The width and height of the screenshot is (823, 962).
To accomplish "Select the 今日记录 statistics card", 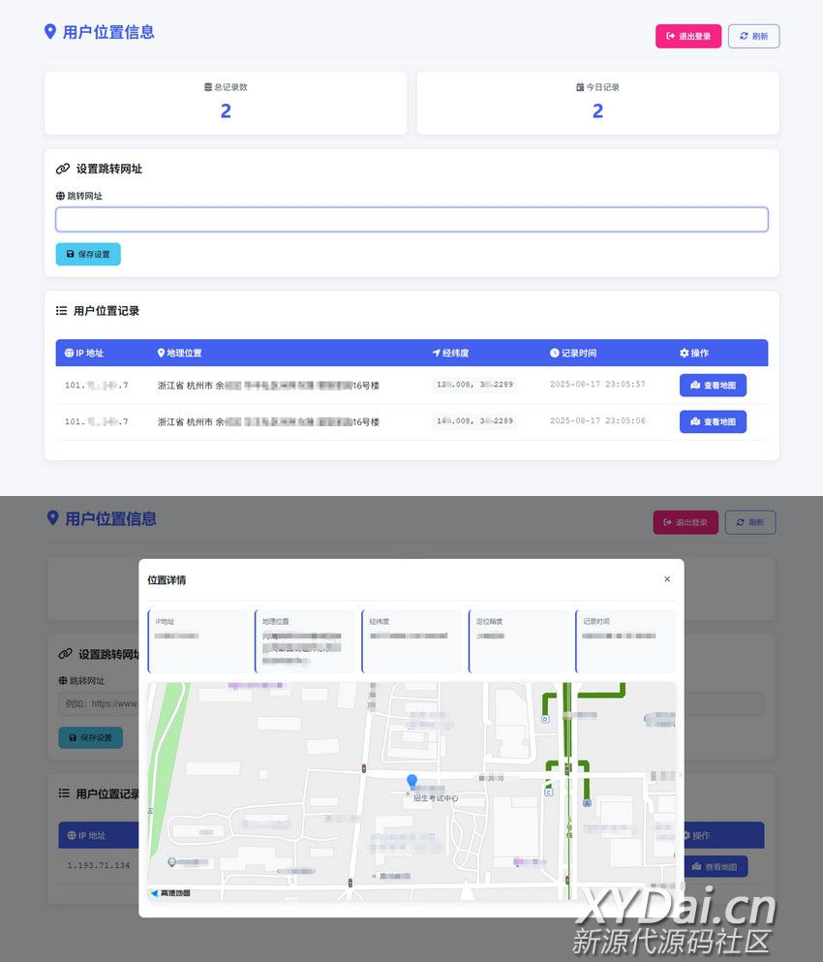I will [x=597, y=102].
